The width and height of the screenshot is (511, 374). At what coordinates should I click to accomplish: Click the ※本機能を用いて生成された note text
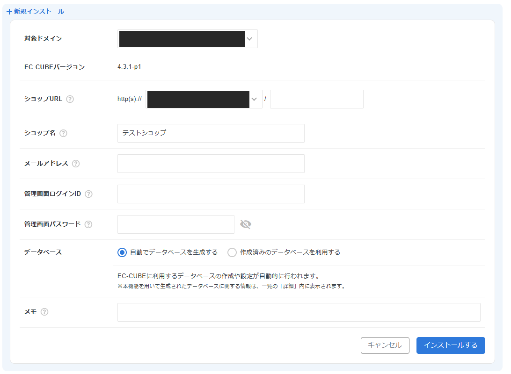coord(232,286)
